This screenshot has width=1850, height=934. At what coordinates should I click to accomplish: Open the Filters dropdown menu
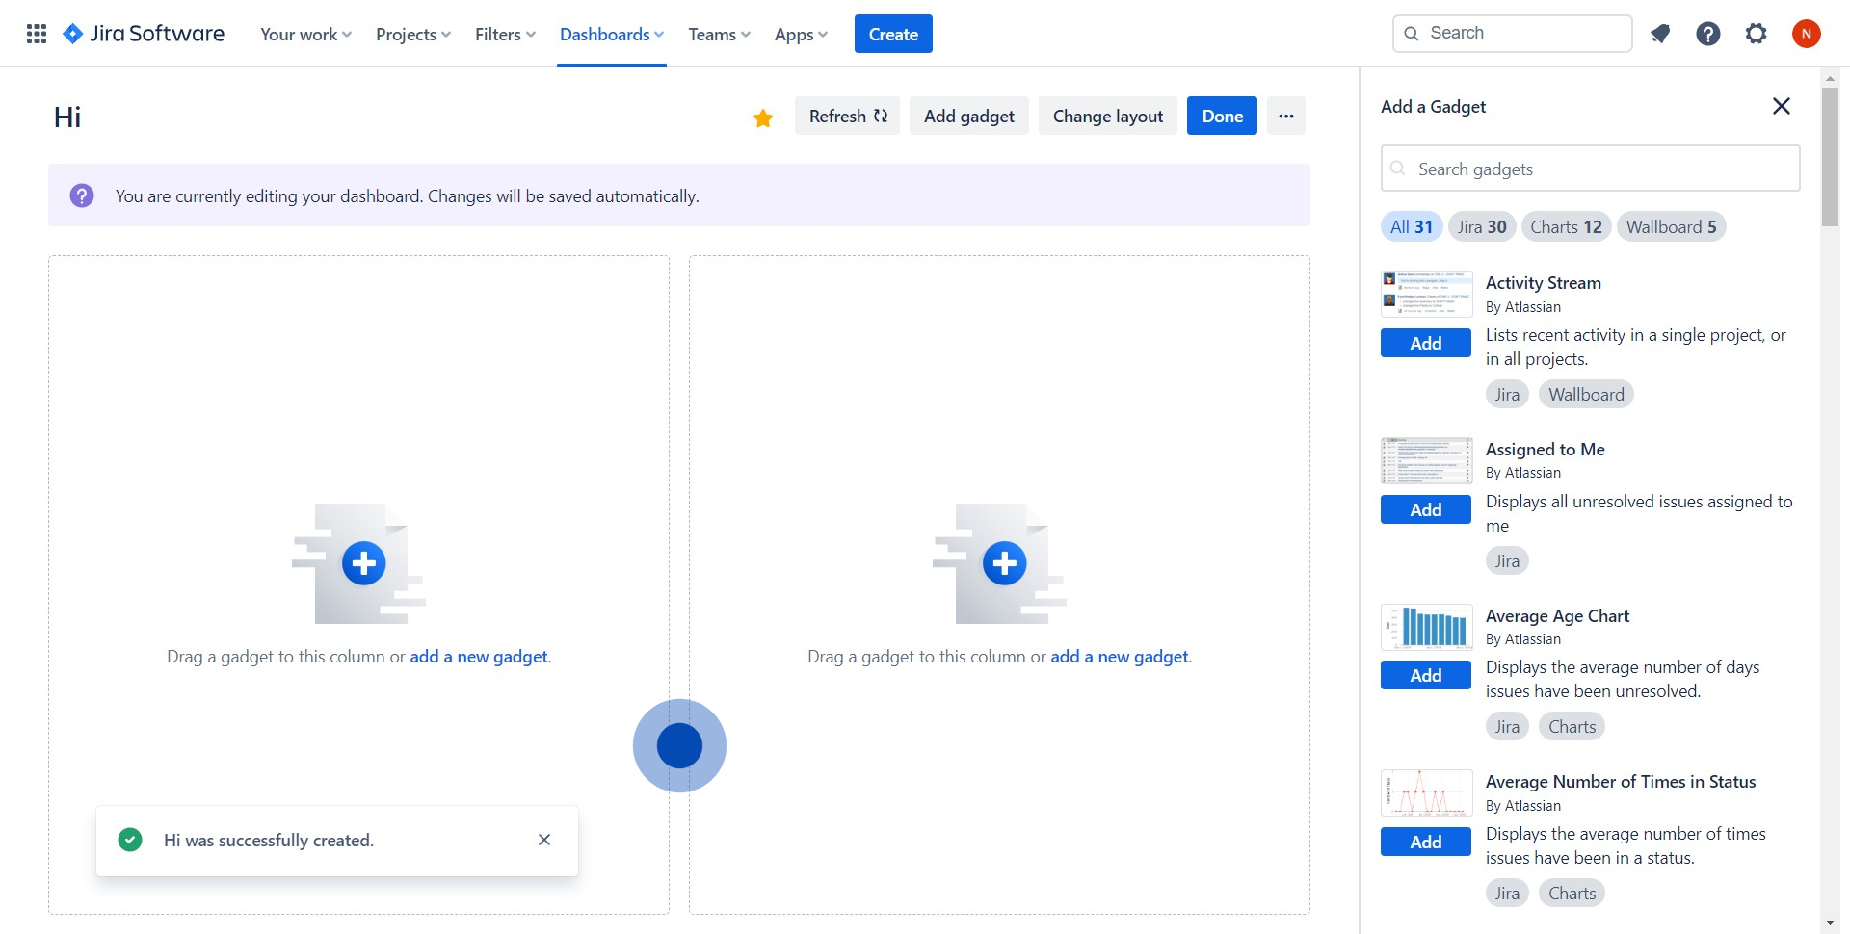pyautogui.click(x=505, y=35)
